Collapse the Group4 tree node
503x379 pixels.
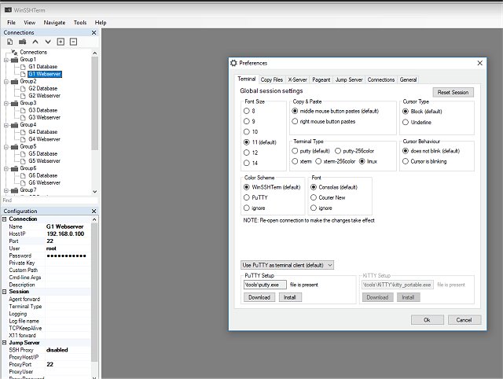click(6, 125)
